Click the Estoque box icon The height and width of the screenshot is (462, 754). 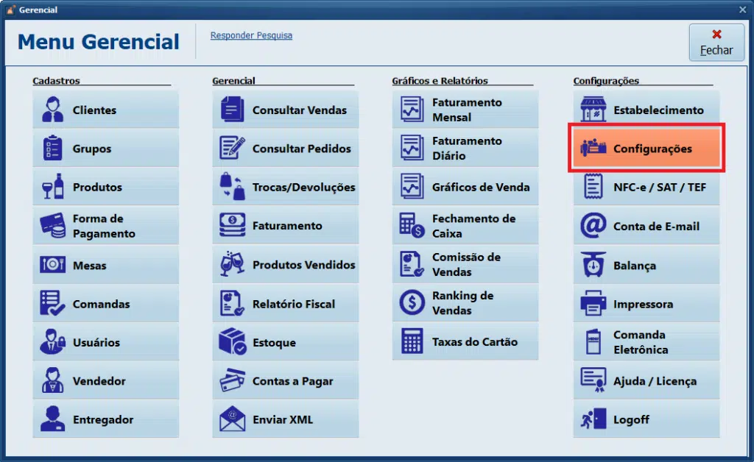[232, 341]
